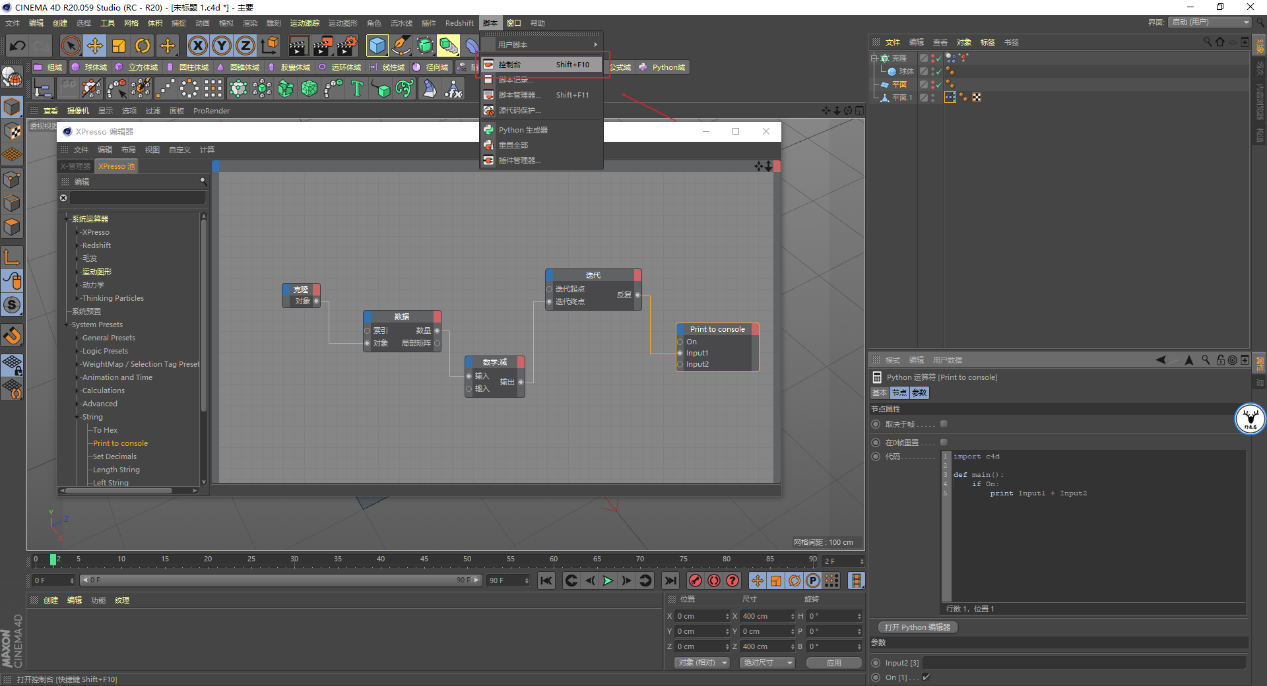Open the 对象 (相对) coordinate dropdown
Viewport: 1267px width, 686px height.
click(x=702, y=662)
